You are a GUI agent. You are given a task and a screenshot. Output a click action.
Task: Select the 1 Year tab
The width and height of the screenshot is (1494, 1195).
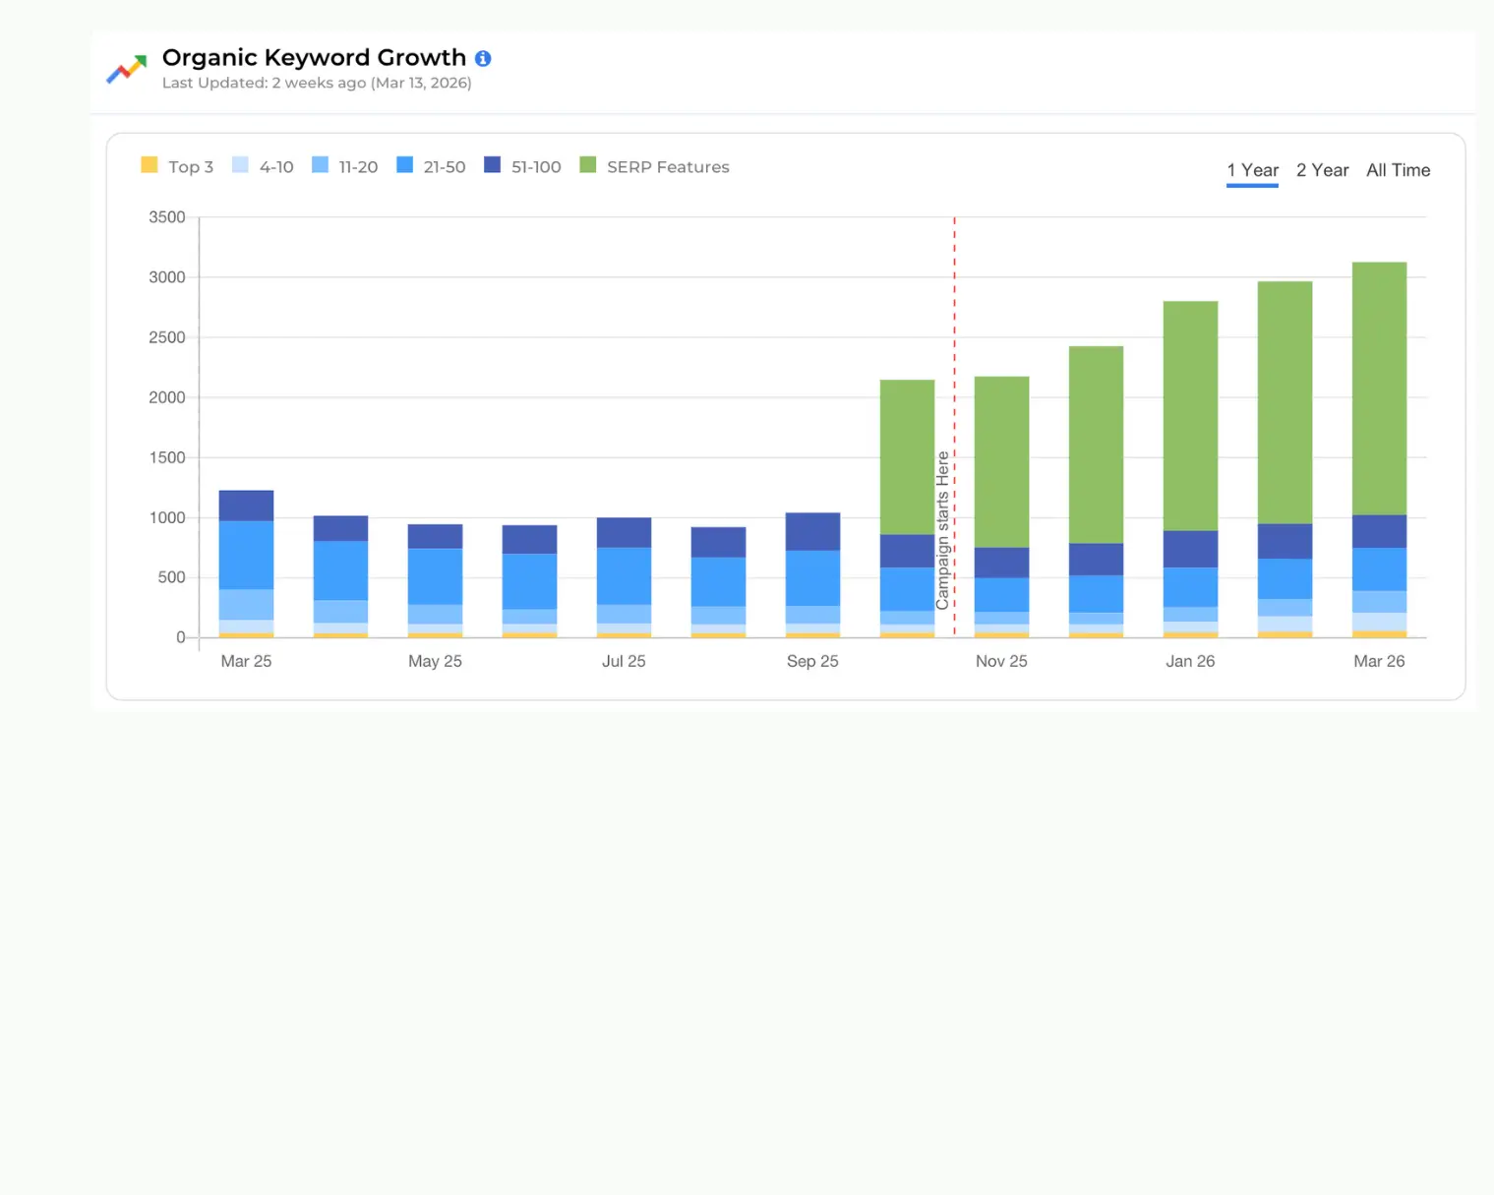1252,169
